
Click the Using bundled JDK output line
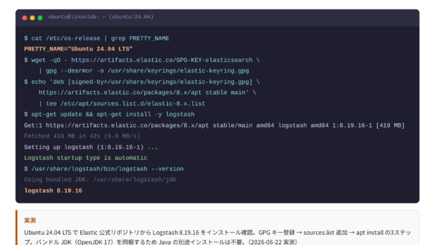[100, 180]
